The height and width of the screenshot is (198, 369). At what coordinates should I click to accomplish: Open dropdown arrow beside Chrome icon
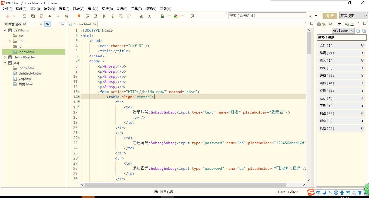(182, 16)
